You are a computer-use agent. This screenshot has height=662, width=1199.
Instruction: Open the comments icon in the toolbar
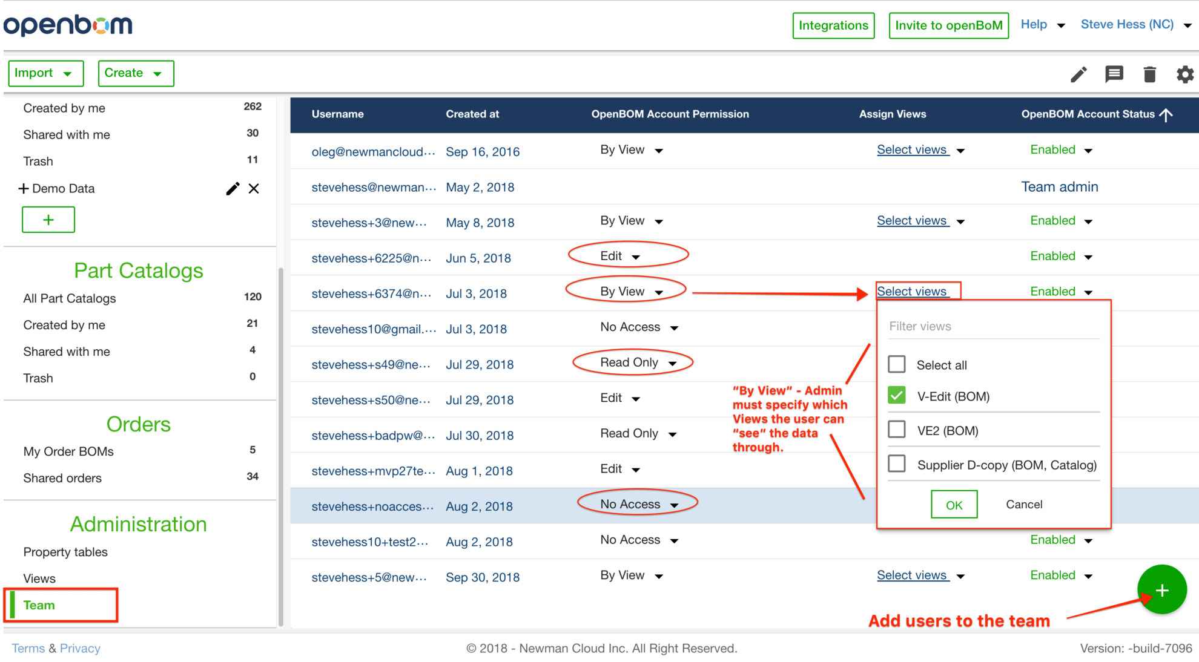tap(1114, 74)
